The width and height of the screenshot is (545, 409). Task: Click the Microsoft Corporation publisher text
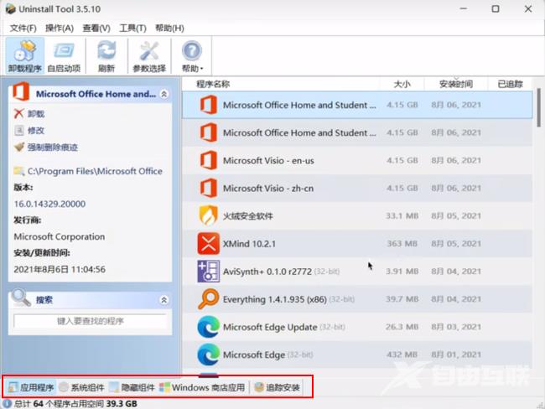[x=59, y=236]
